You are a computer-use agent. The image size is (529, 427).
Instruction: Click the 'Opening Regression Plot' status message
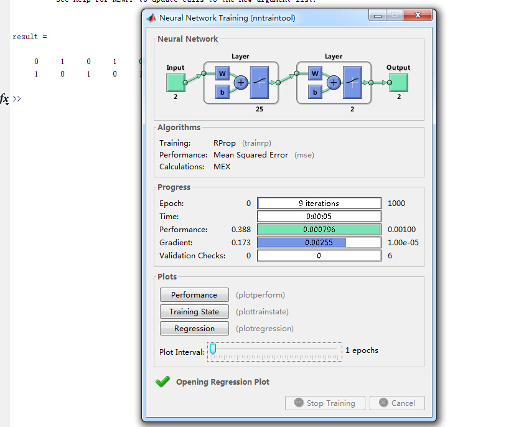(223, 382)
